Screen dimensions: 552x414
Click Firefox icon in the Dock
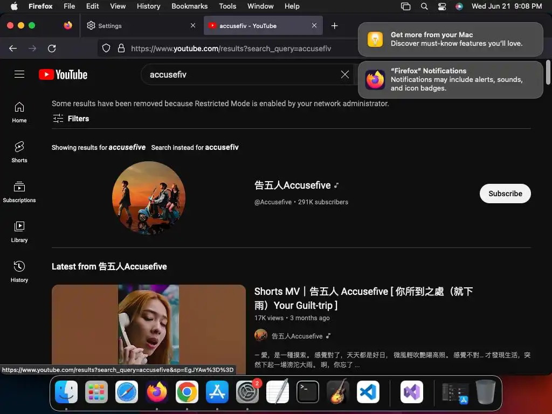coord(157,392)
